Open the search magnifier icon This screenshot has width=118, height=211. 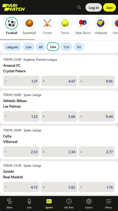pos(79,7)
